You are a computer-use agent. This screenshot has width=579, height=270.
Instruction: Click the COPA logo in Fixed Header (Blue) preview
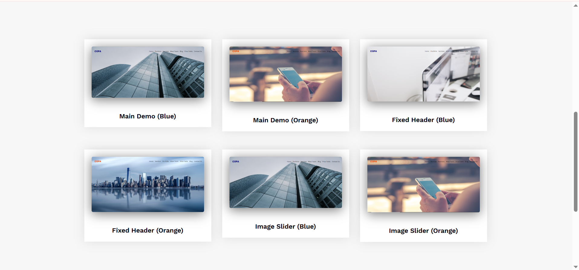point(373,51)
